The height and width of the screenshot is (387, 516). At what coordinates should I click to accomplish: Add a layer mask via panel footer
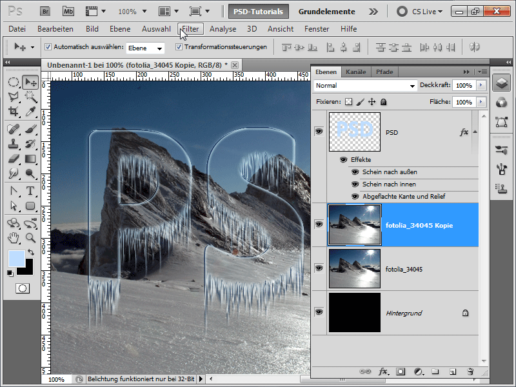tap(401, 372)
